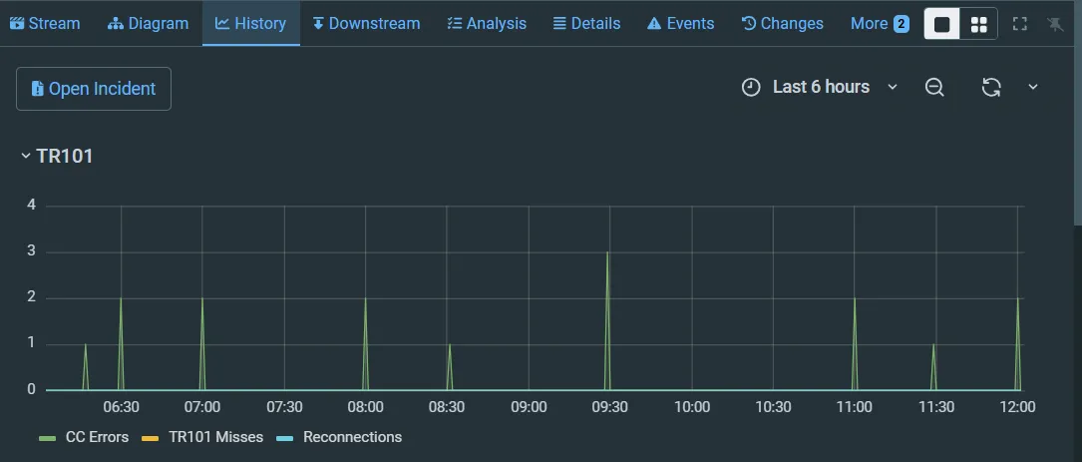Zoom out the time range
Screen dimensions: 1082x462
click(934, 87)
